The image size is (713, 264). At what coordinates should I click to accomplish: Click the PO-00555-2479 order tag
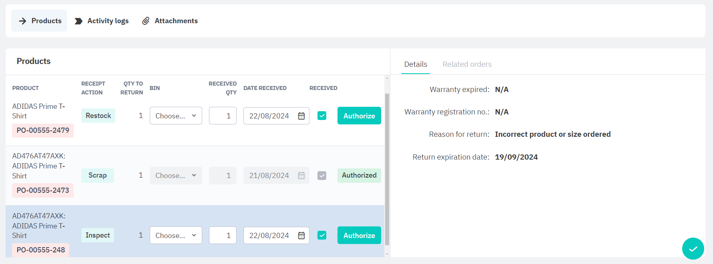coord(43,130)
